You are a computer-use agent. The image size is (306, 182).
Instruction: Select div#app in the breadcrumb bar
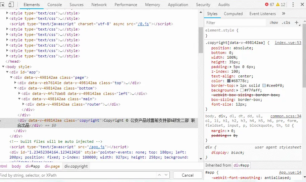pyautogui.click(x=33, y=166)
